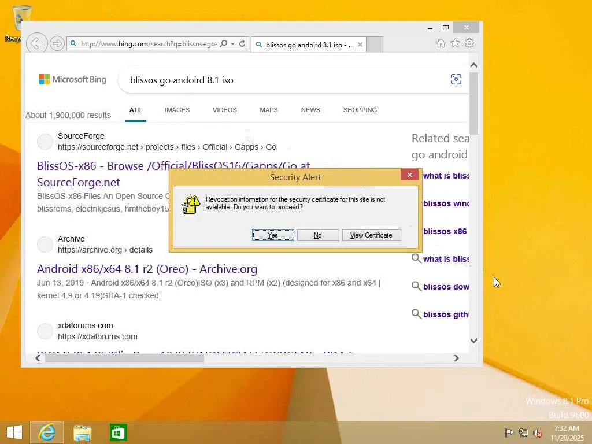592x444 pixels.
Task: Minimize the Internet Explorer window
Action: coord(430,28)
